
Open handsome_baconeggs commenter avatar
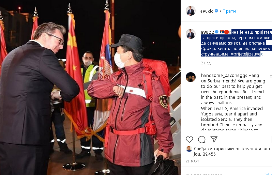tap(191, 77)
